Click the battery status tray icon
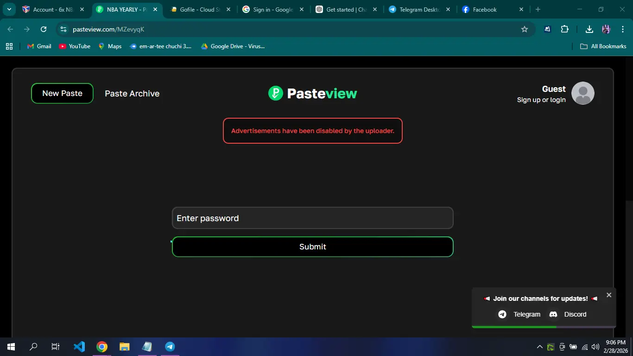 (573, 347)
